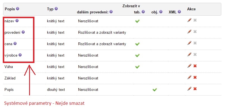Image resolution: width=225 pixels, height=109 pixels.
Task: Open help icon next to Typ header
Action: point(56,9)
